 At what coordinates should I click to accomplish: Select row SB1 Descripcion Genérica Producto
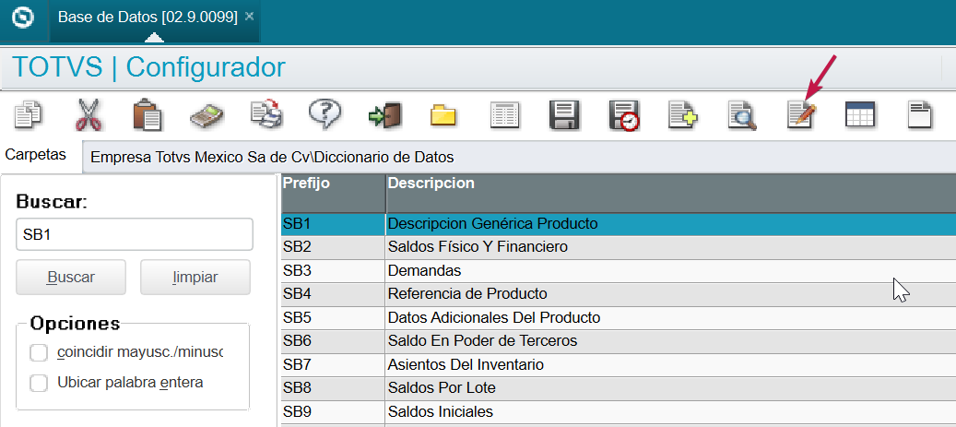click(x=619, y=224)
